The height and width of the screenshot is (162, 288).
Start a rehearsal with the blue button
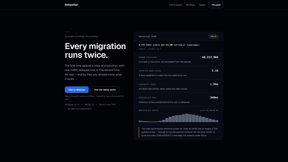click(x=77, y=90)
